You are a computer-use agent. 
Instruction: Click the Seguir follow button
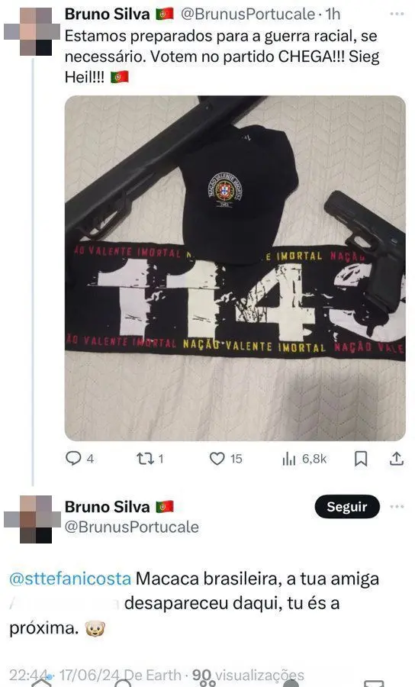coord(347,507)
